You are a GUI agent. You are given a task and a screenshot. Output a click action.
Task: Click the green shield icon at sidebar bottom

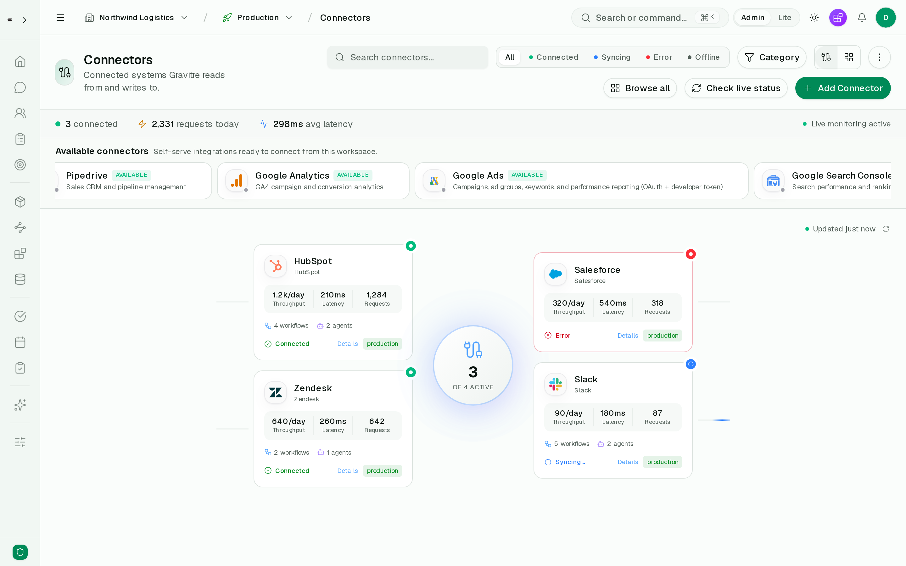coord(20,552)
